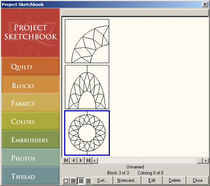This screenshot has height=186, width=210.
Task: Switch to sixteen blocks view icon
Action: click(x=88, y=181)
